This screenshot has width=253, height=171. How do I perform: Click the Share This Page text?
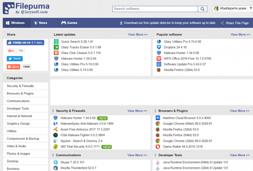237,23
